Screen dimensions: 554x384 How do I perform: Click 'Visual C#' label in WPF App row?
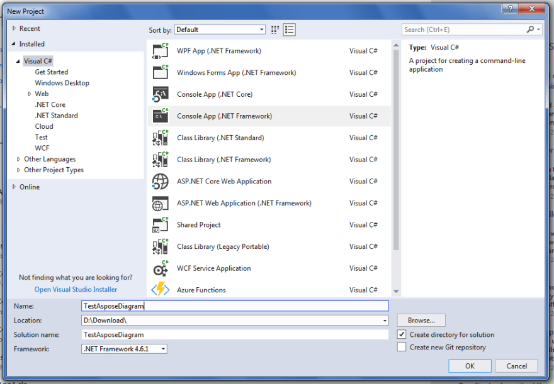364,51
